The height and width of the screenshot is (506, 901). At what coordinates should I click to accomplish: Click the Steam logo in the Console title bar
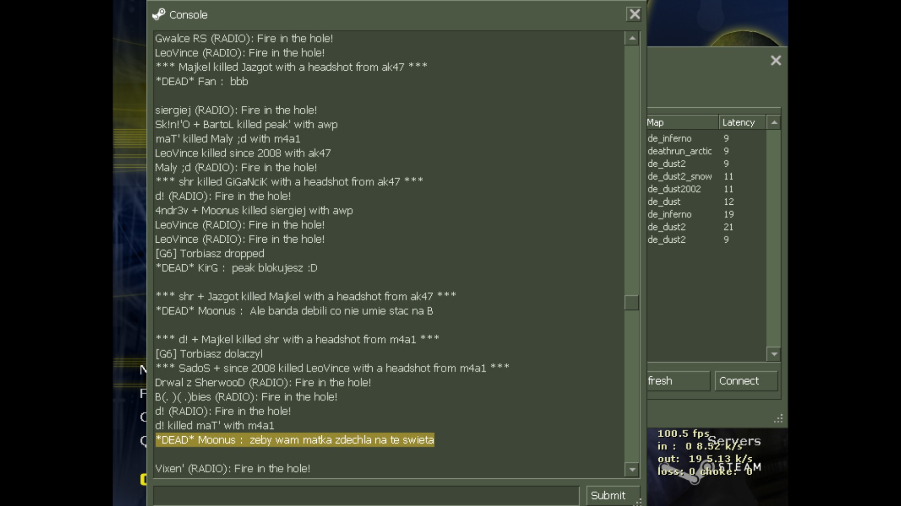pyautogui.click(x=159, y=15)
